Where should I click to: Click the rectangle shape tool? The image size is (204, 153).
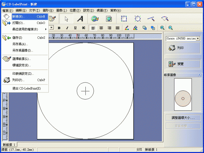124,19
